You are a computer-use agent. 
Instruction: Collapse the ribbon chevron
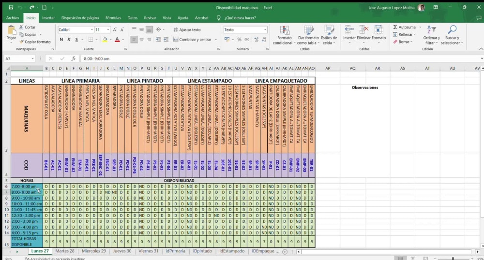(x=481, y=49)
